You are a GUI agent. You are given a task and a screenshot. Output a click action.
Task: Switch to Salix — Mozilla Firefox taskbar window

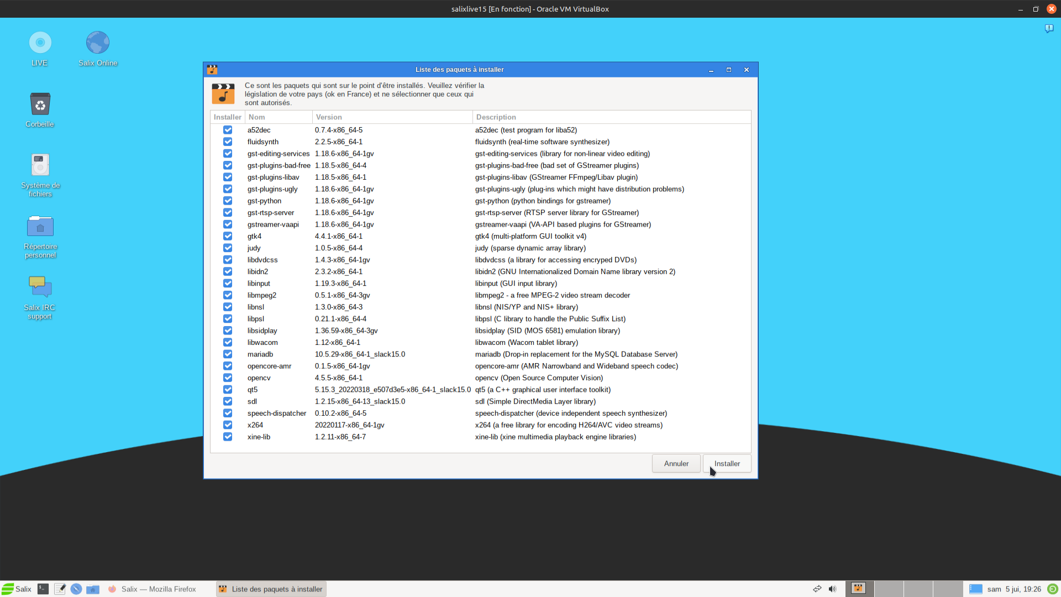pyautogui.click(x=159, y=589)
